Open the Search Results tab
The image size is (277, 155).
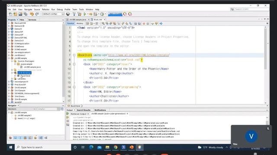[x=84, y=110]
